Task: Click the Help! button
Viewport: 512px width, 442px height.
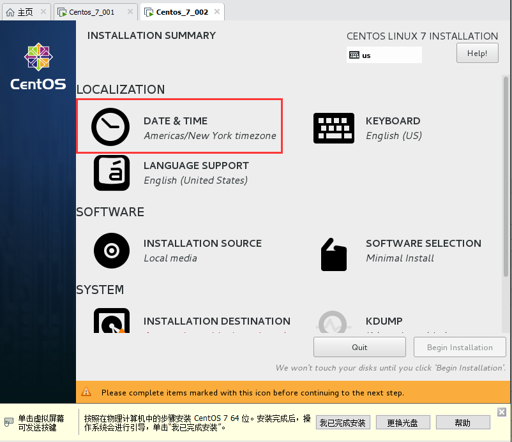Action: click(477, 53)
